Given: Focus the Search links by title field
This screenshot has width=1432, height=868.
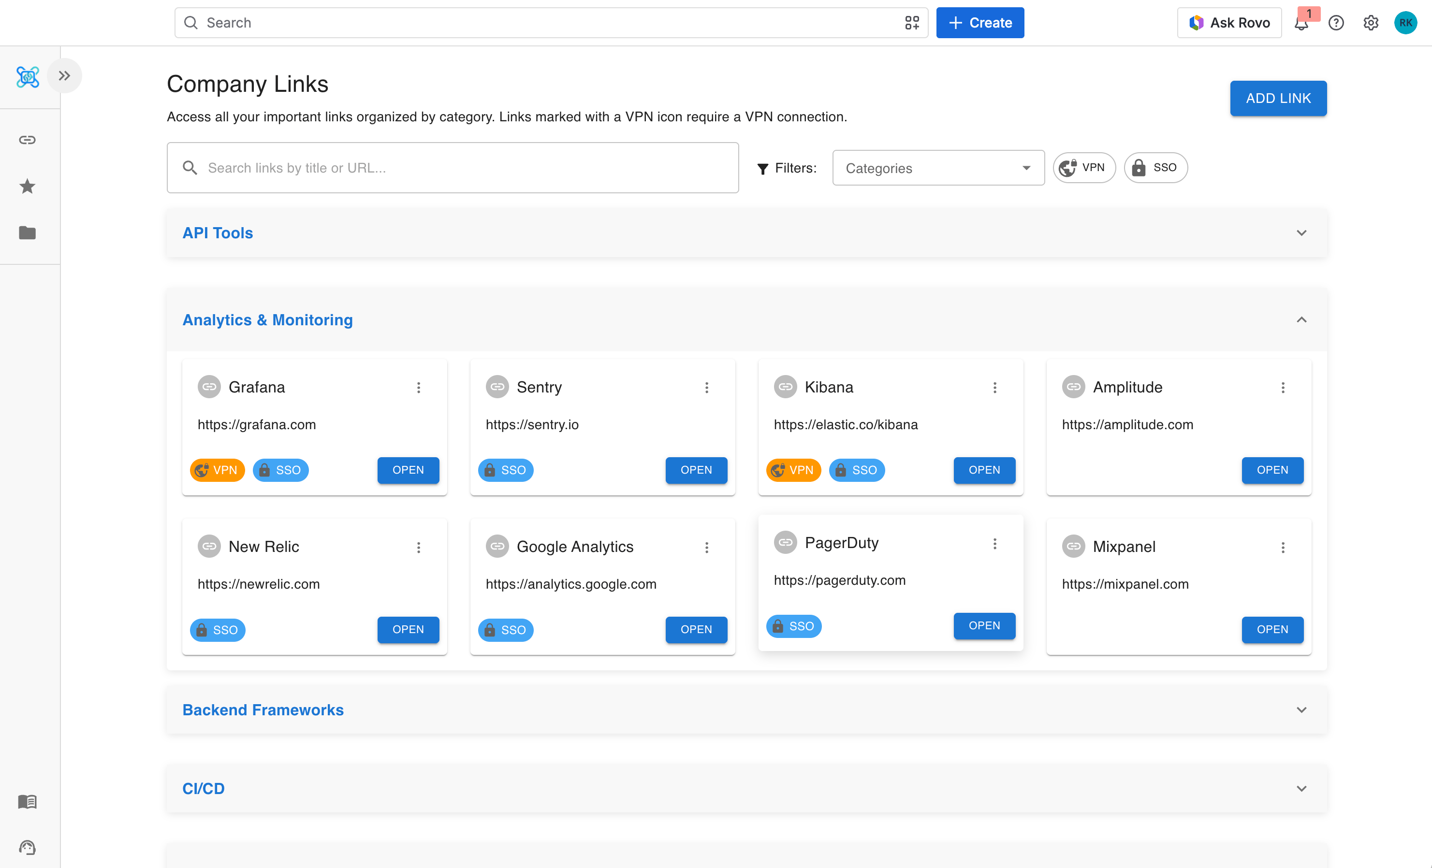Looking at the screenshot, I should coord(453,168).
